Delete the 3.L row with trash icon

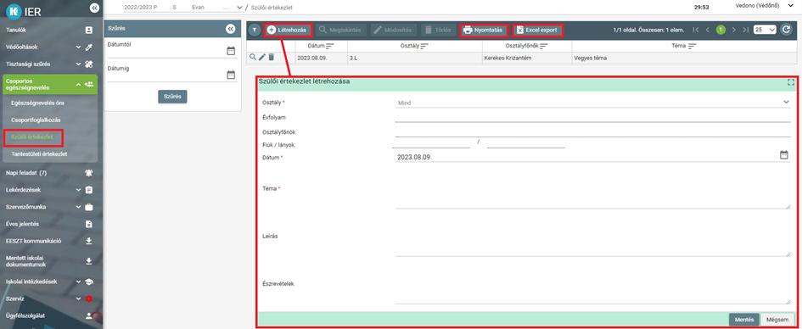[x=271, y=57]
